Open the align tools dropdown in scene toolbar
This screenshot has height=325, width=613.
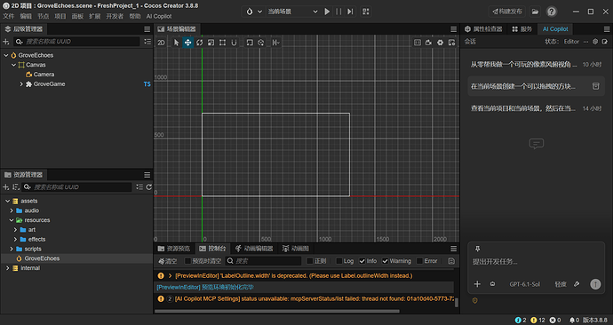[275, 43]
